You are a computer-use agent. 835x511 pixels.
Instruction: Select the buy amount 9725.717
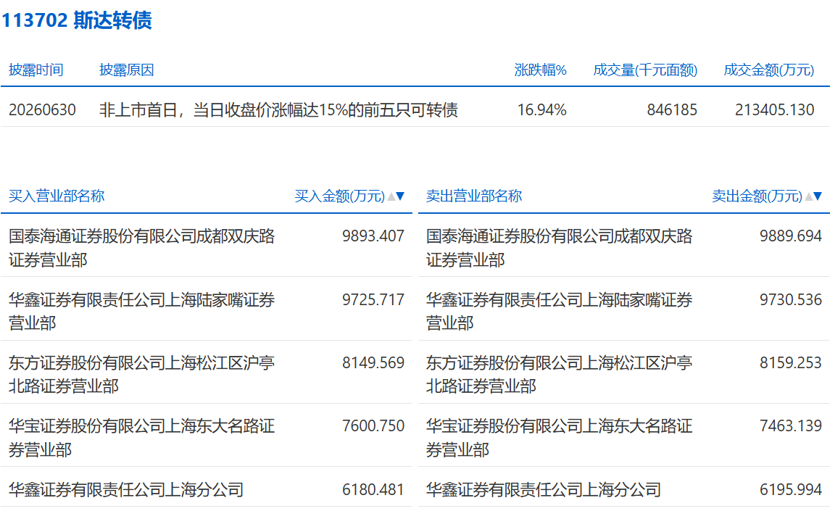[373, 299]
